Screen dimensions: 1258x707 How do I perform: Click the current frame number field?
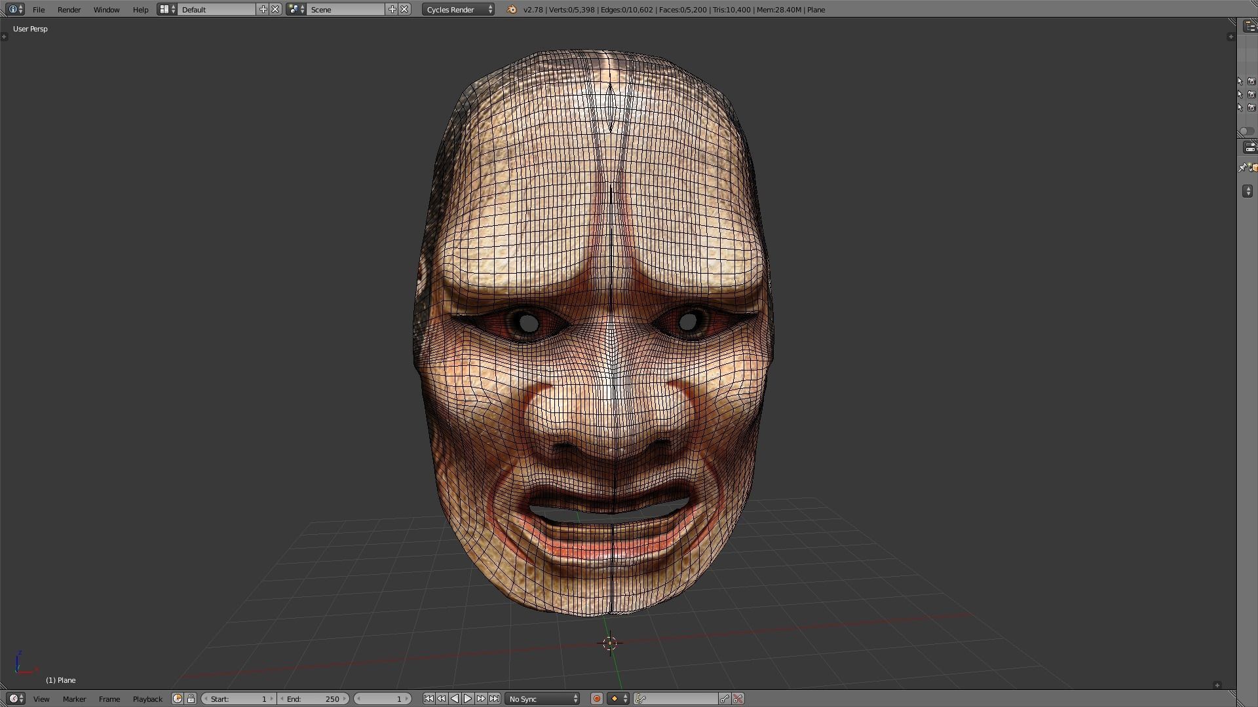[383, 699]
